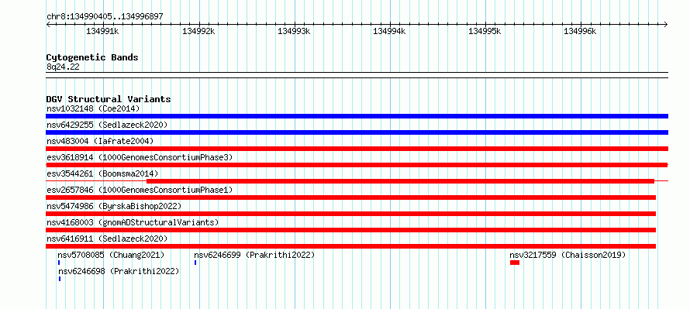The width and height of the screenshot is (690, 309).
Task: Click the 134994k ruler position
Action: pyautogui.click(x=389, y=31)
